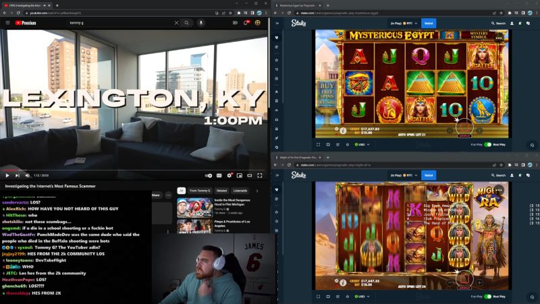Skip to next YouTube video
This screenshot has width=540, height=304.
(18, 175)
